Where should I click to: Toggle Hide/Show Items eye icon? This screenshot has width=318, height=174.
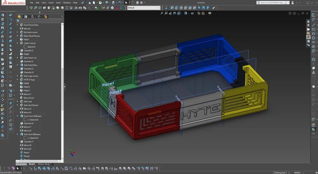tap(192, 13)
